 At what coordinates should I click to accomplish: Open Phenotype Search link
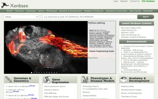pyautogui.click(x=91, y=86)
